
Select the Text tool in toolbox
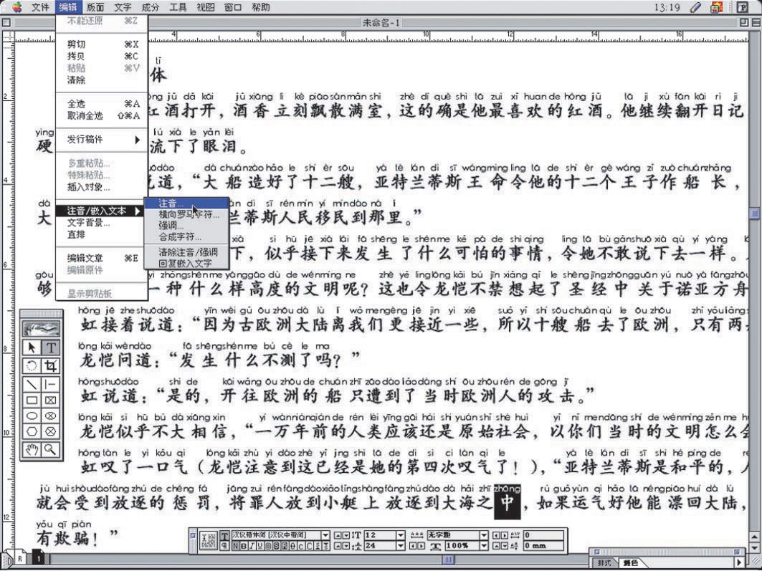[x=51, y=347]
